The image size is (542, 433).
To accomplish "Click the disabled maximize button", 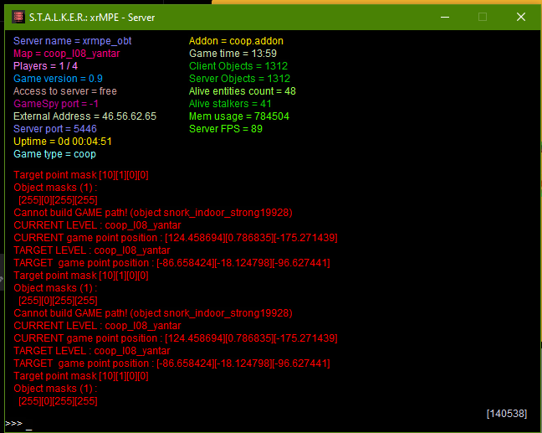I will (x=483, y=17).
